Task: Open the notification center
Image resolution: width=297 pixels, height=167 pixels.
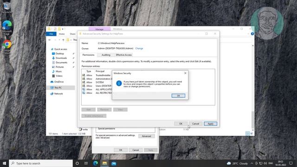Action: (291, 163)
